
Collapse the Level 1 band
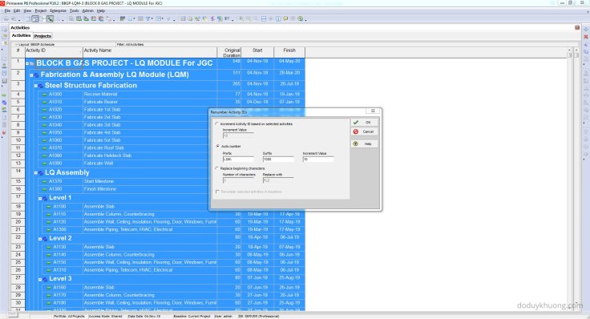pos(40,198)
